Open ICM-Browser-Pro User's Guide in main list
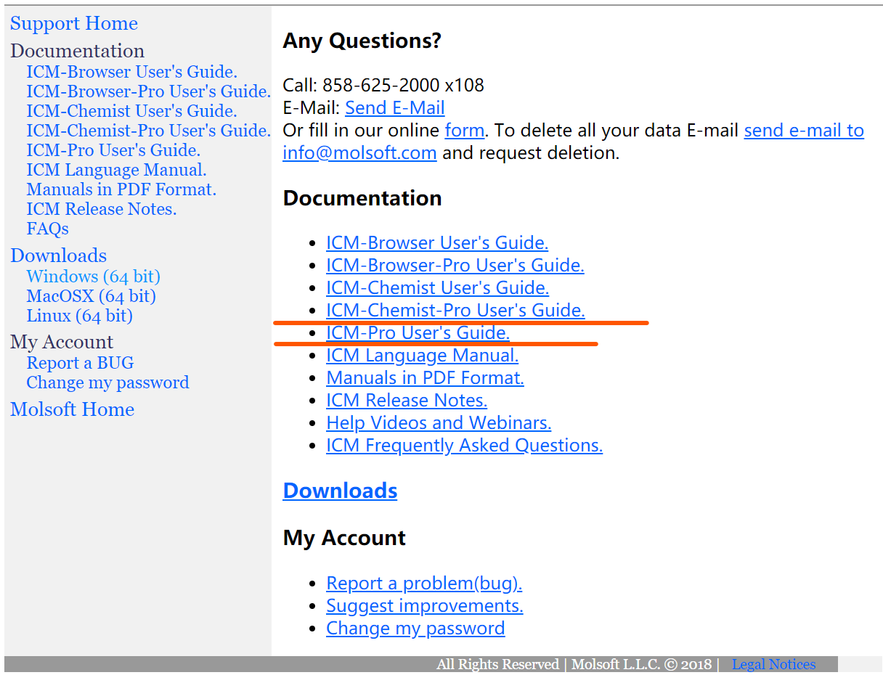Viewport: 883px width, 675px height. tap(455, 265)
